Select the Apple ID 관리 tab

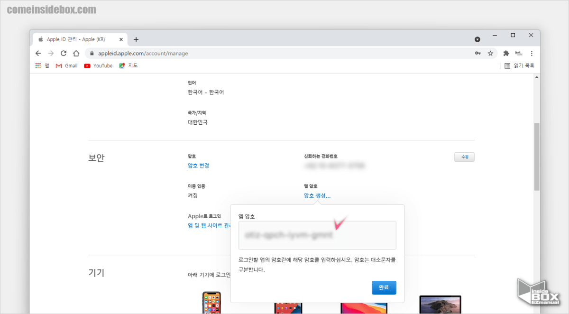(x=79, y=39)
